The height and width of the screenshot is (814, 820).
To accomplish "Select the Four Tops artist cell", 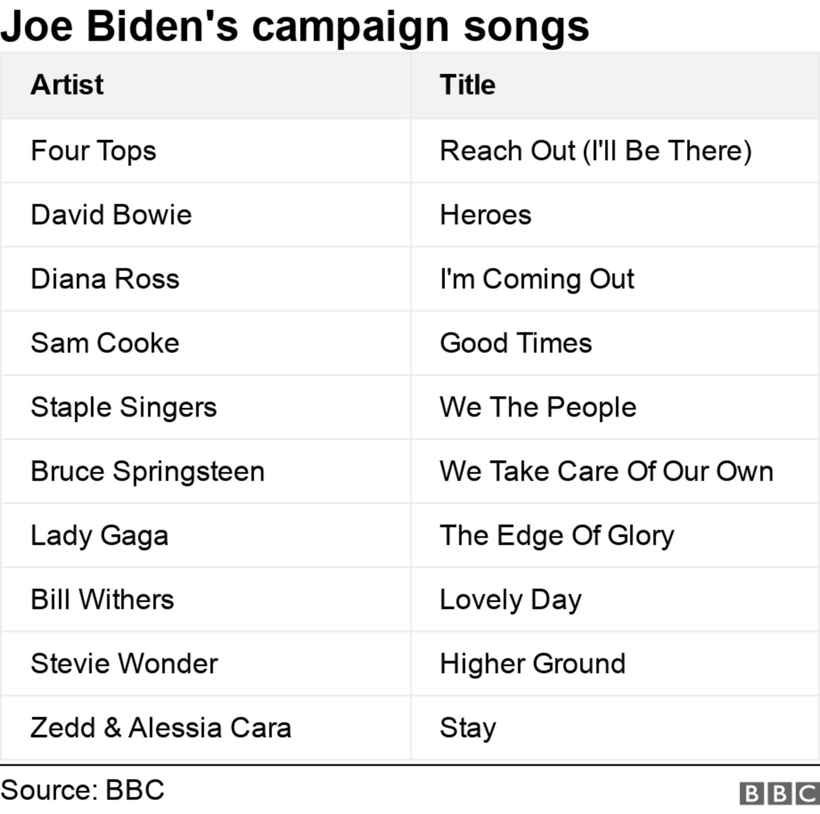I will coord(93,151).
